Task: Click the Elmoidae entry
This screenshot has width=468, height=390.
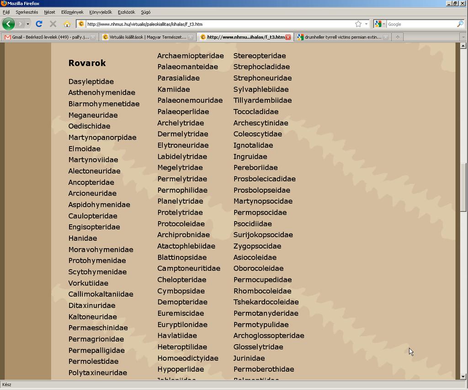Action: (x=85, y=149)
